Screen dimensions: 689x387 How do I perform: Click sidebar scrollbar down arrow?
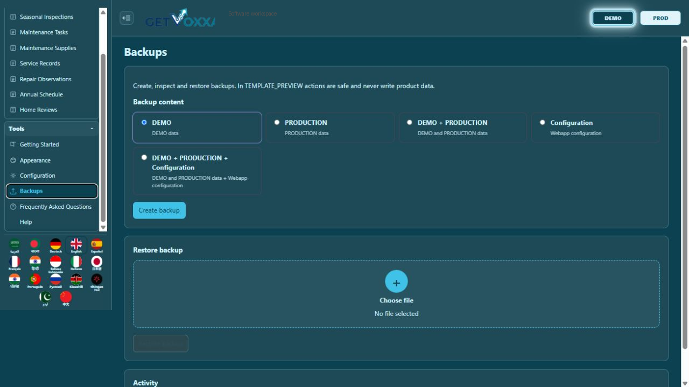pyautogui.click(x=103, y=228)
